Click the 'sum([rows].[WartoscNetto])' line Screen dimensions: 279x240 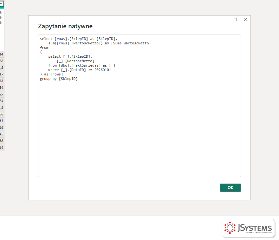click(x=100, y=43)
